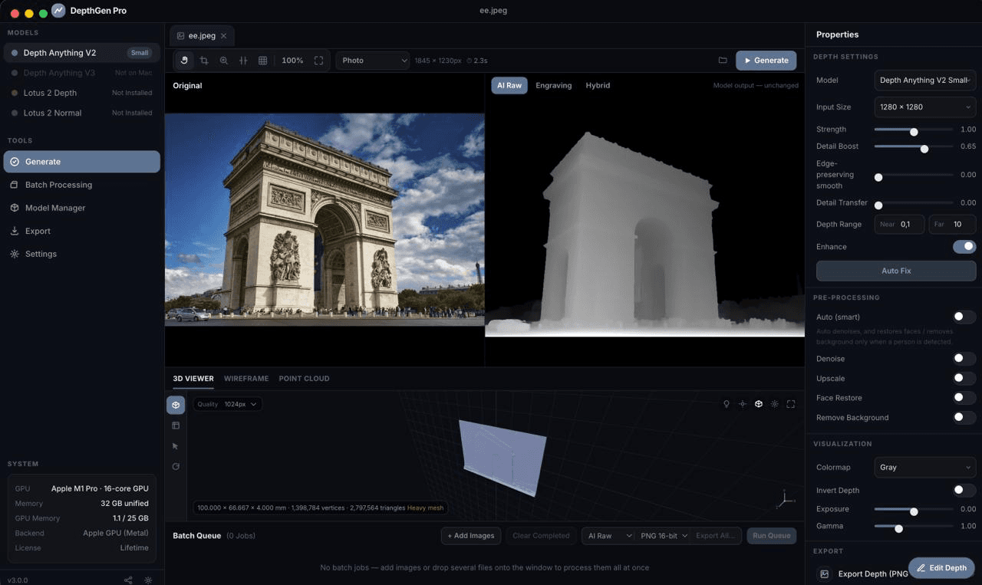982x585 pixels.
Task: Turn on the Denoise switch
Action: click(x=964, y=359)
